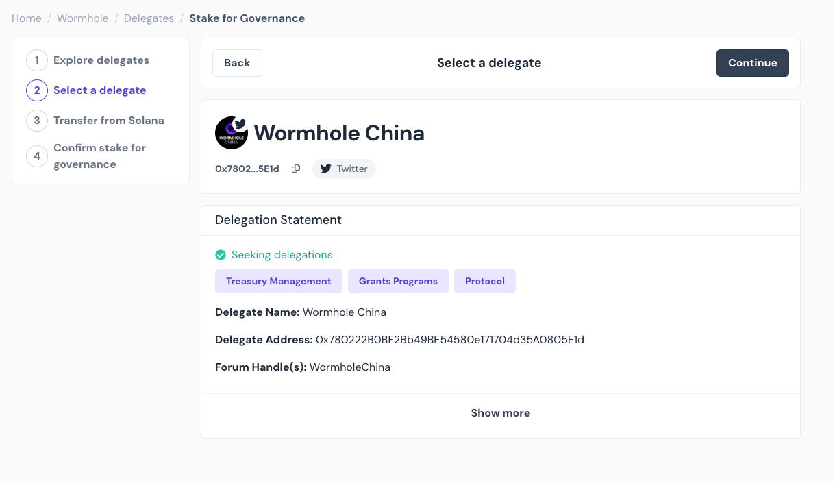Open the Wormhole China avatar image
The image size is (835, 481).
pyautogui.click(x=232, y=133)
